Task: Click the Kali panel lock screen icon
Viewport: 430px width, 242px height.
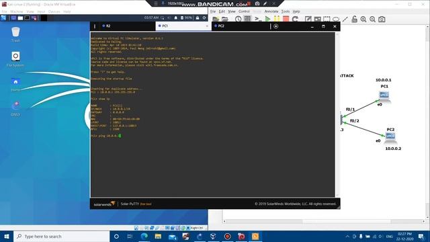Action: coord(198,18)
